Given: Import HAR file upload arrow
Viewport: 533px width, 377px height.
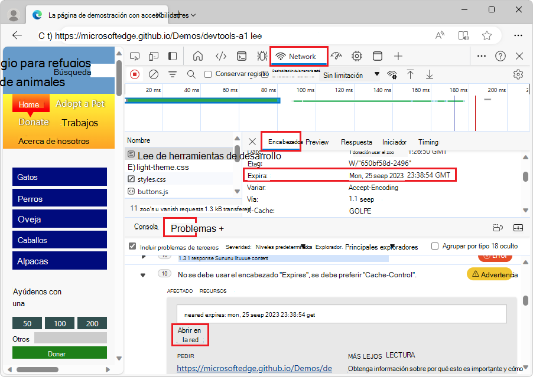Looking at the screenshot, I should tap(410, 74).
